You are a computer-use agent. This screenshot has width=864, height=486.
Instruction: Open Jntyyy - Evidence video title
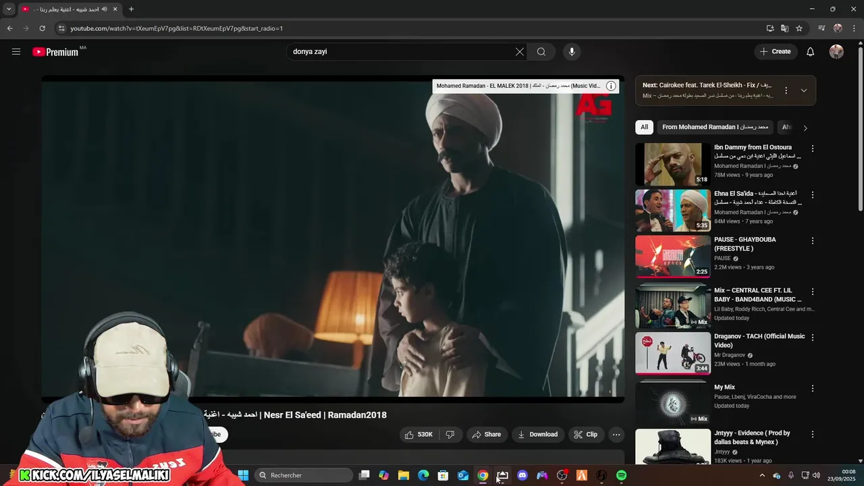click(x=752, y=437)
